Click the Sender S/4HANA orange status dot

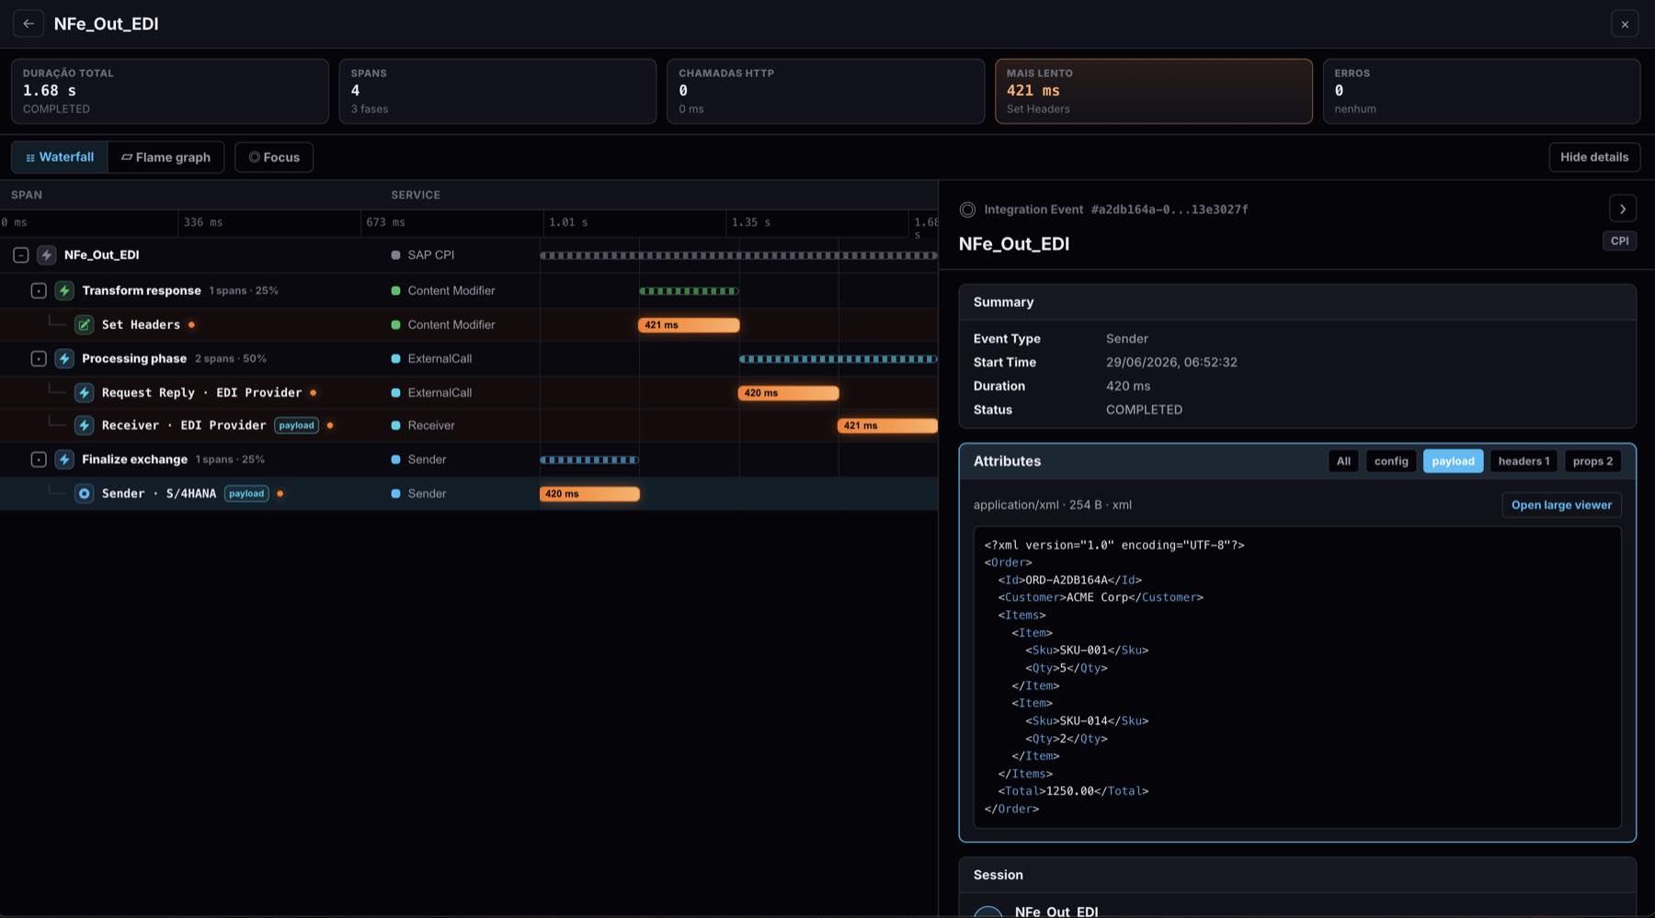280,494
